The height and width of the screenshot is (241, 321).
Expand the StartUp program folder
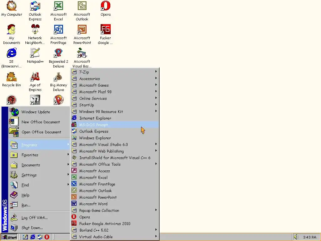pos(115,105)
